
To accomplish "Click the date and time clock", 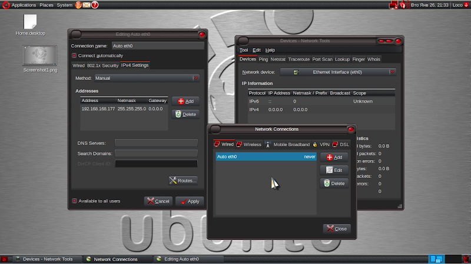I will click(x=429, y=5).
